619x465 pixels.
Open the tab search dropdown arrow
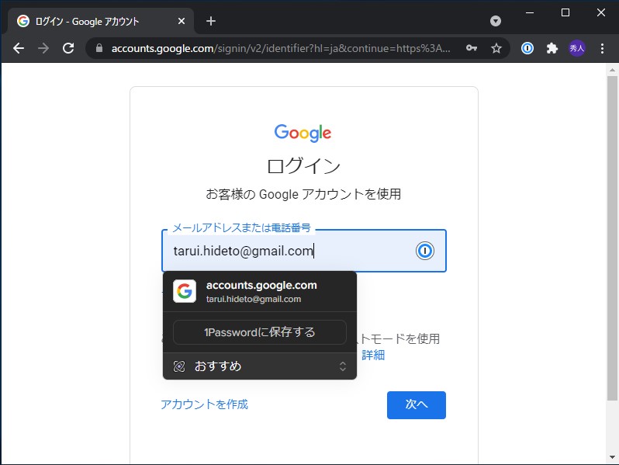[x=496, y=21]
